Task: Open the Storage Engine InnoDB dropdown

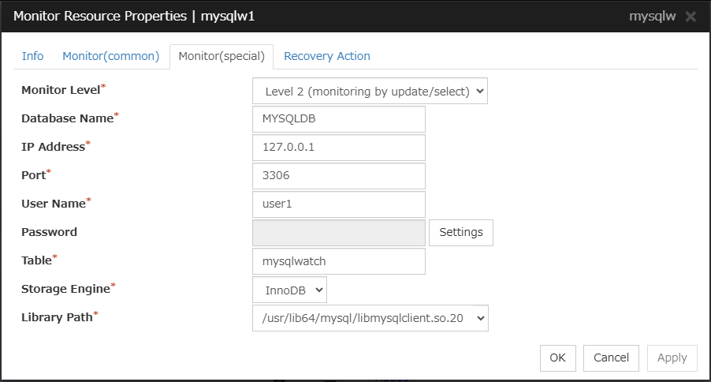Action: coord(289,290)
